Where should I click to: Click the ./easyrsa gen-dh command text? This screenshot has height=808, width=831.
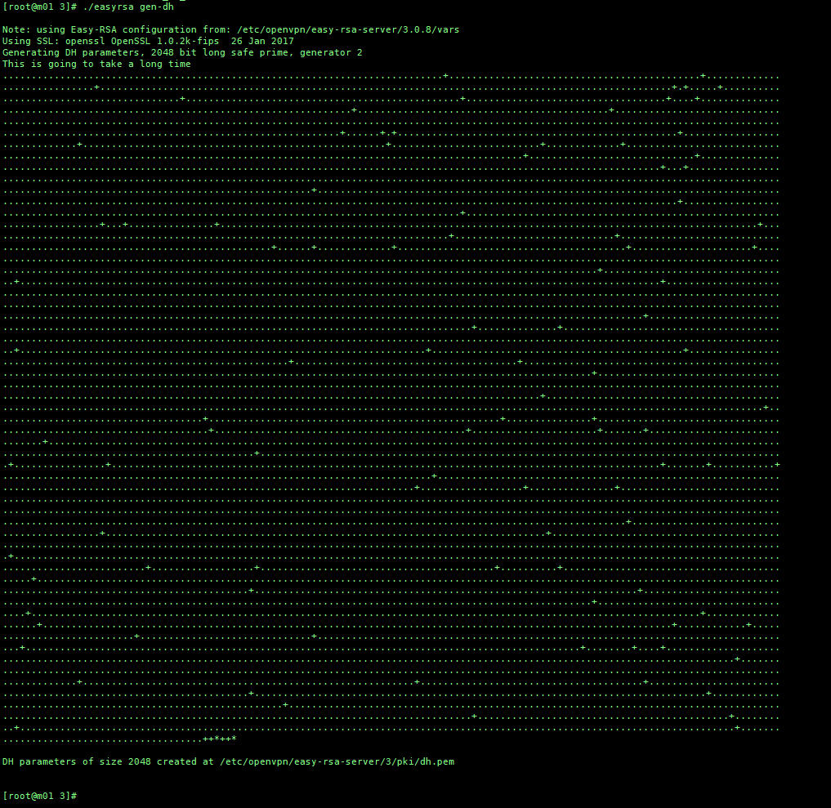pos(128,7)
